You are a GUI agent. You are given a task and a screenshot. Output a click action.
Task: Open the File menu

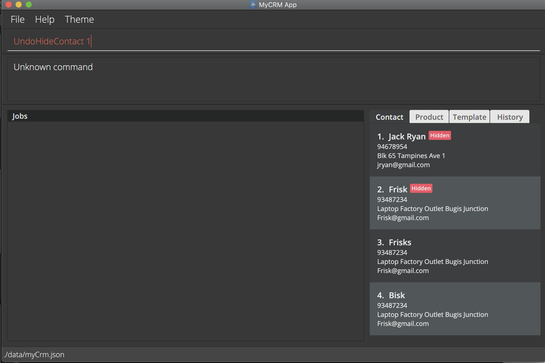coord(18,19)
